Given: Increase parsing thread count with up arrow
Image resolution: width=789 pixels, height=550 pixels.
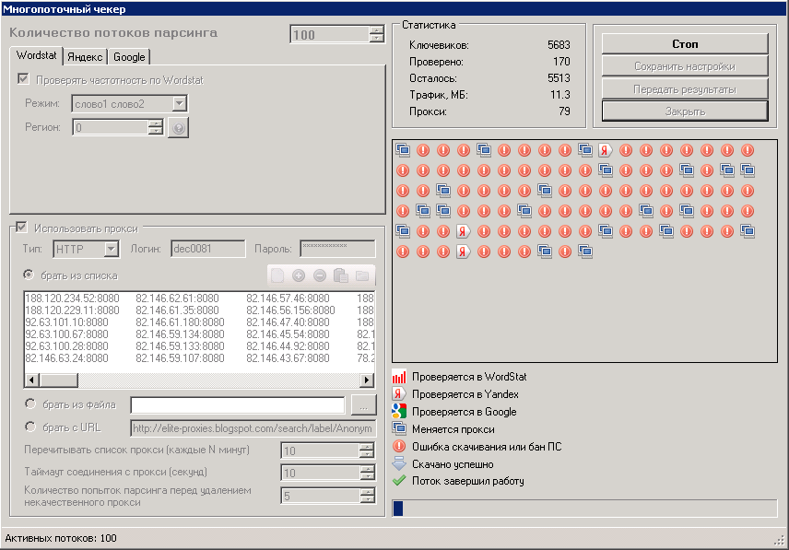Looking at the screenshot, I should [376, 30].
